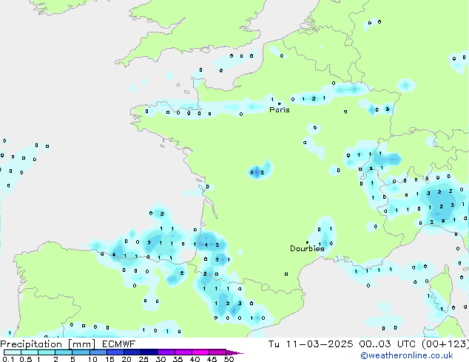Click the arrow tip beyond 50 on legend

pos(234,352)
